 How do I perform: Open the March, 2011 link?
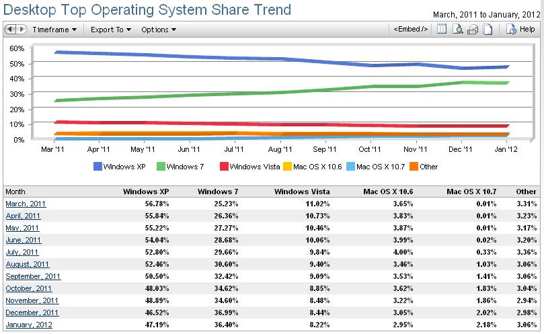[x=26, y=204]
